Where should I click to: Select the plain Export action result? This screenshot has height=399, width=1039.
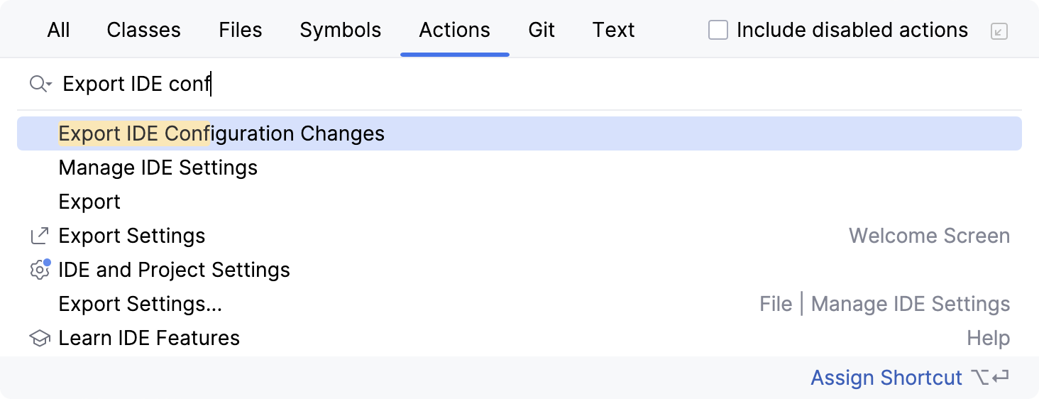(89, 202)
